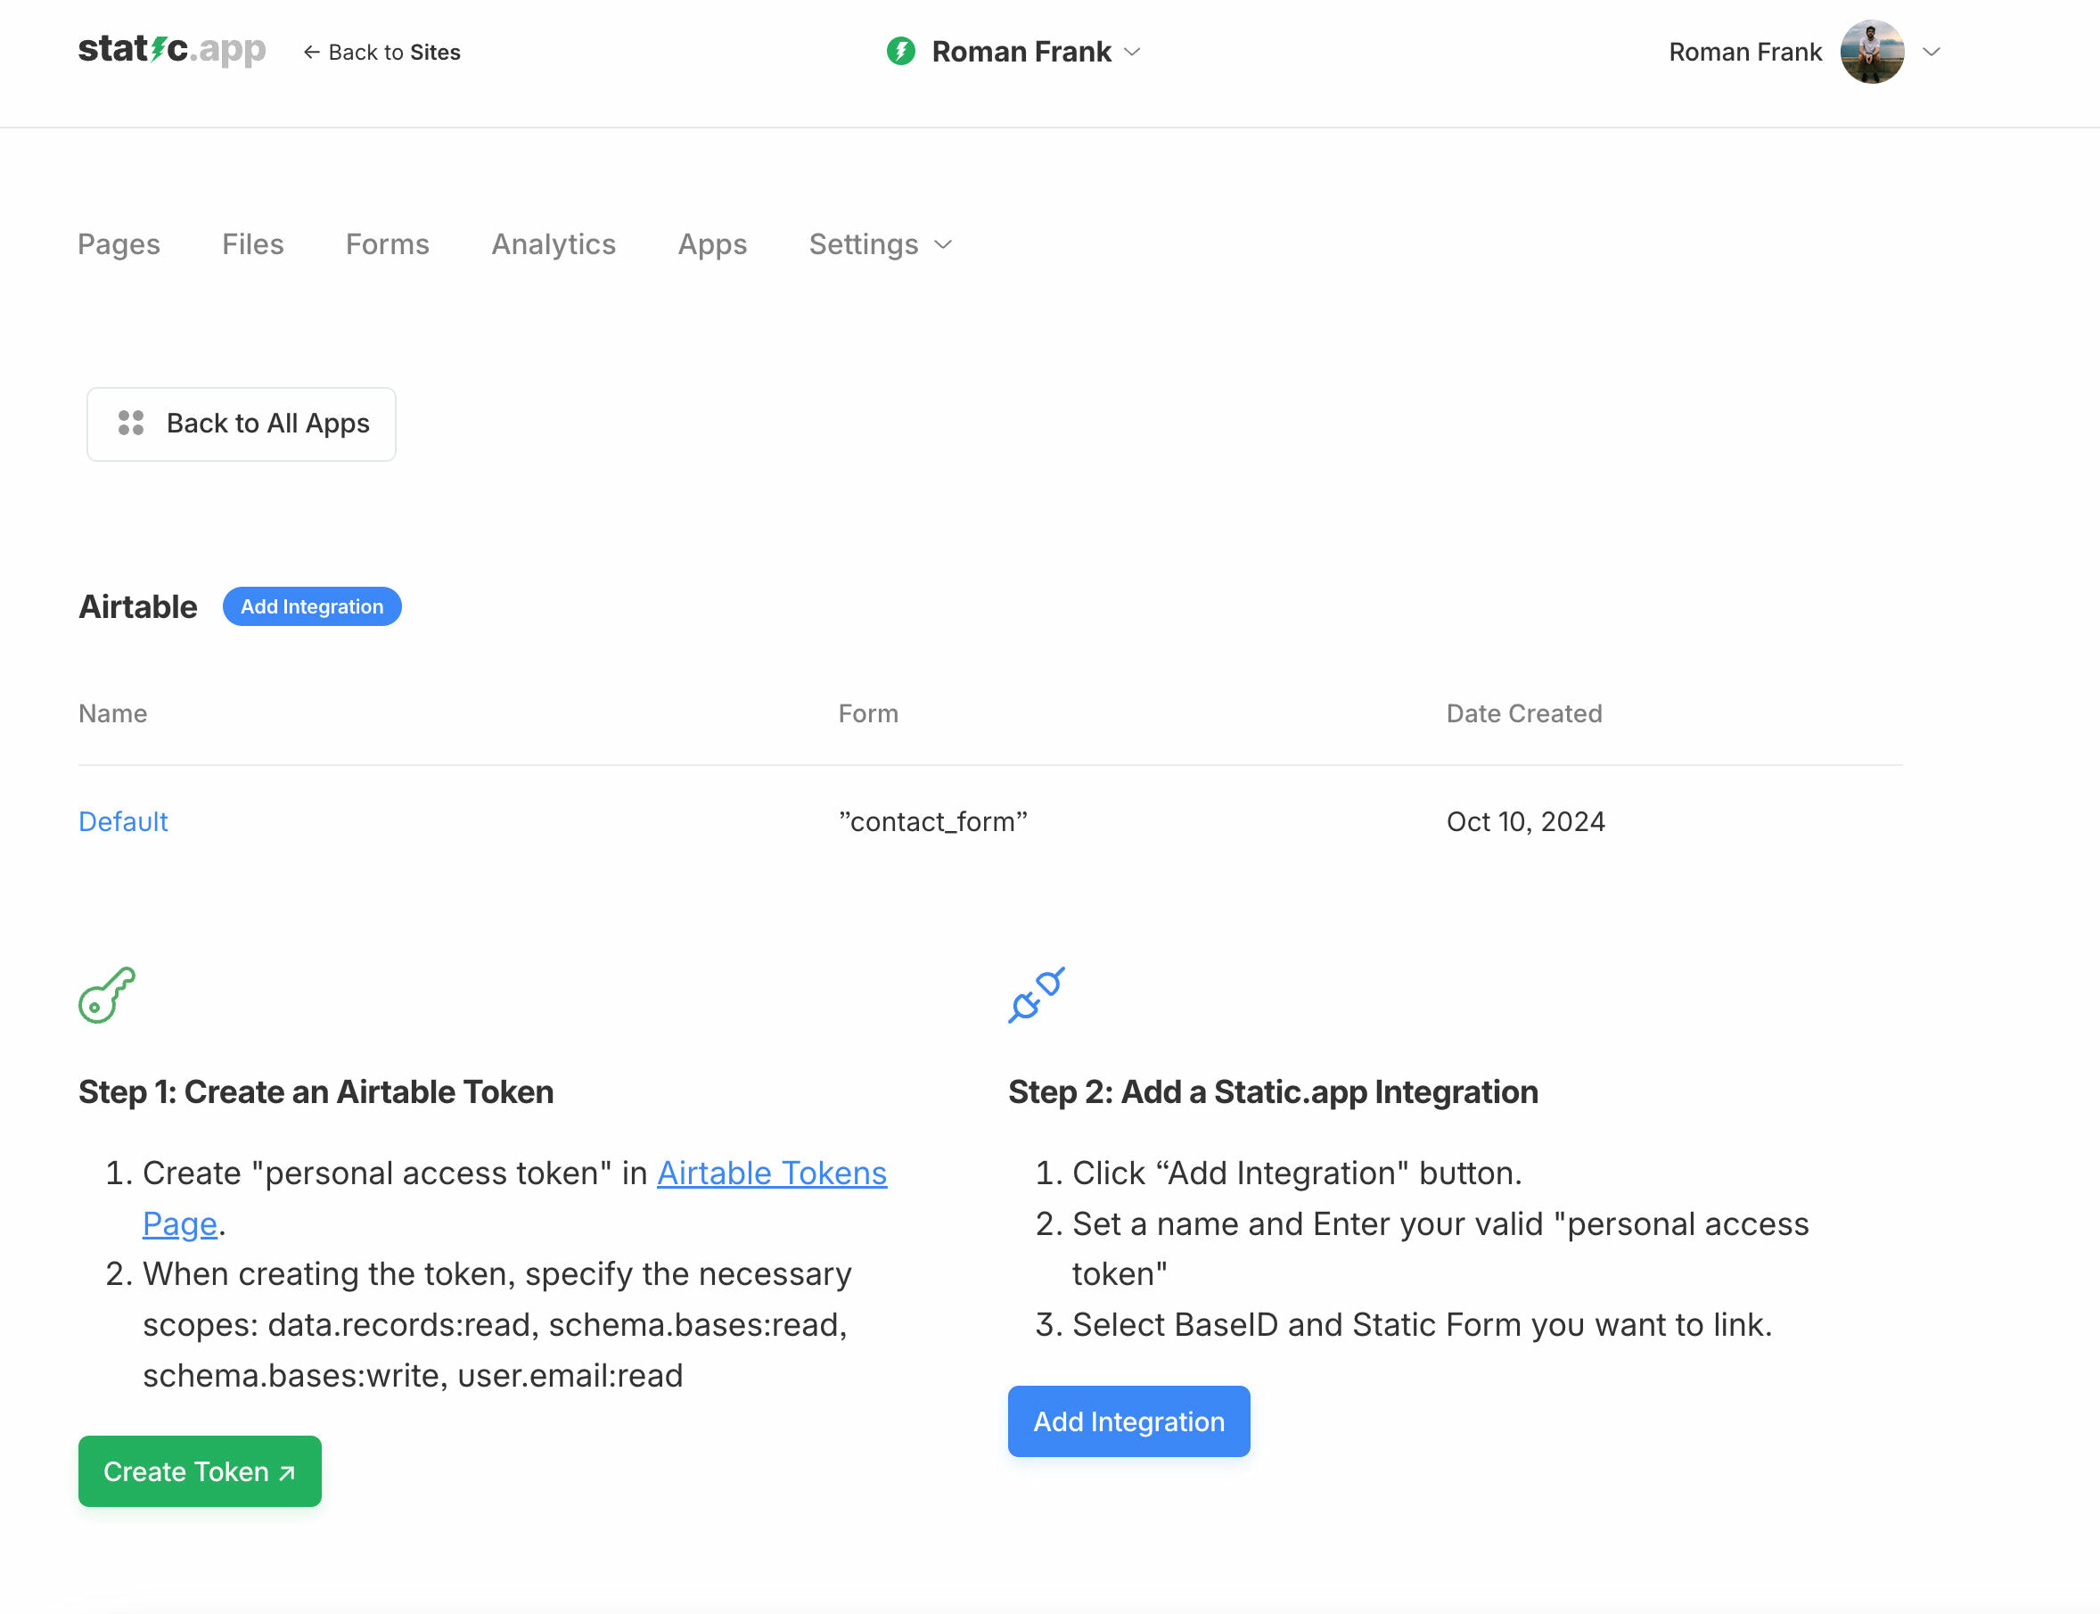The height and width of the screenshot is (1614, 2100).
Task: Click the Oct 10, 2024 date cell
Action: coord(1526,821)
